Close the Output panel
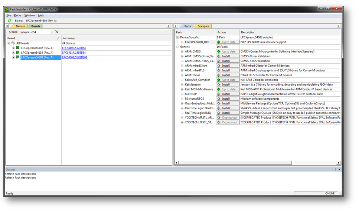 339,169
